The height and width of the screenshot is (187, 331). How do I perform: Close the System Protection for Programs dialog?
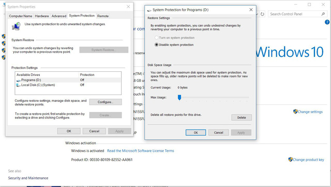(x=251, y=10)
